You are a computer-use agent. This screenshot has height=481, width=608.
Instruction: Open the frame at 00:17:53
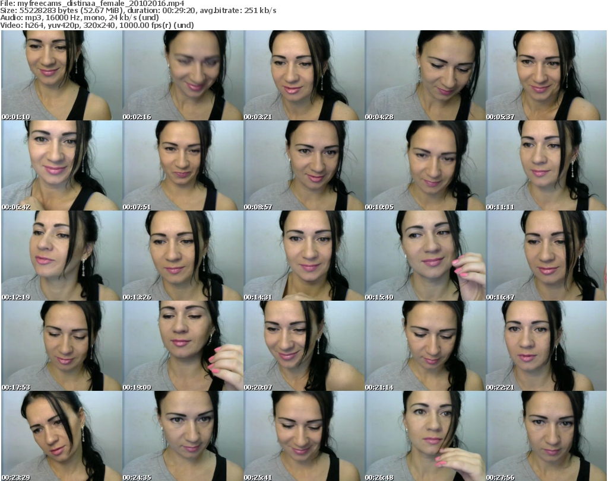(62, 346)
